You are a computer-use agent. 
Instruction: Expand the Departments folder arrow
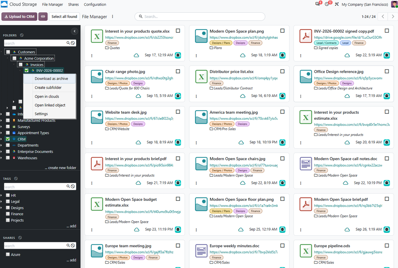[1, 145]
